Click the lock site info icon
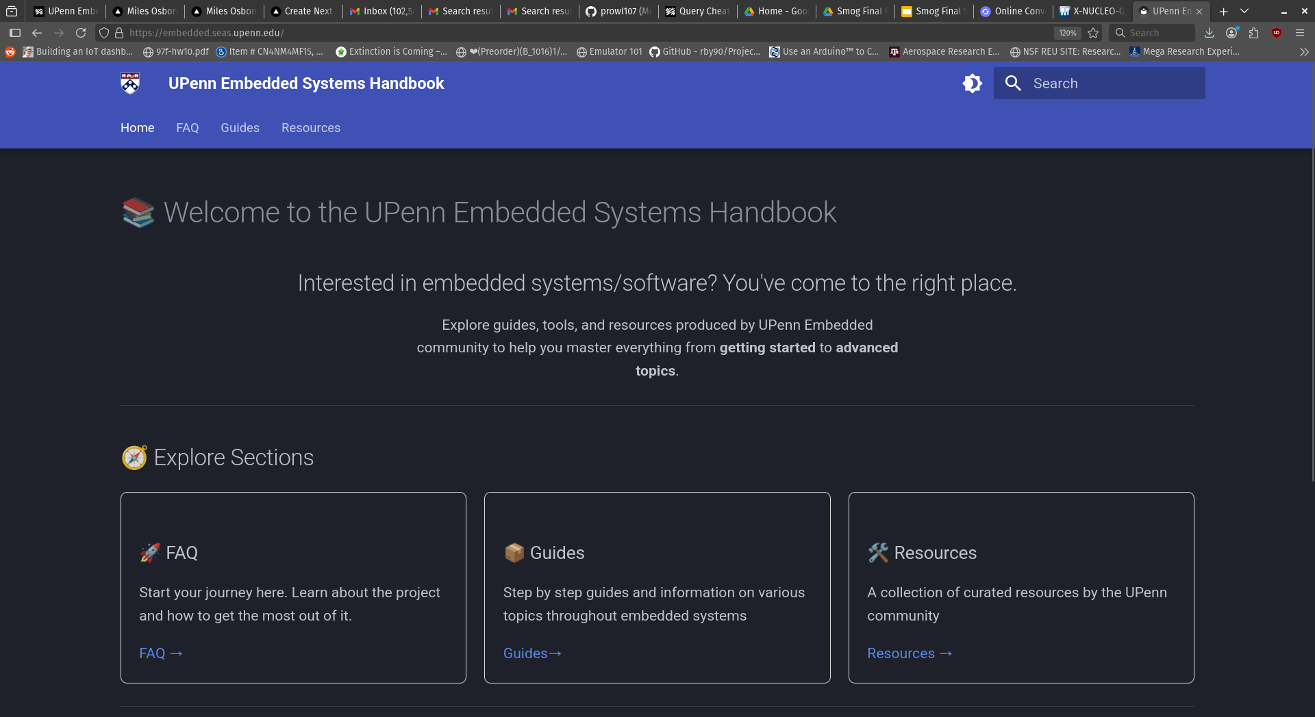The width and height of the screenshot is (1315, 717). click(119, 33)
